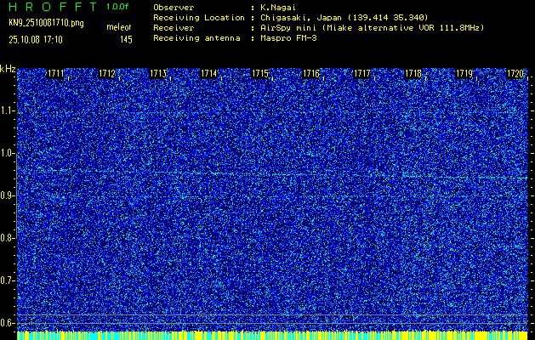Click the kHz unit label
535x340 pixels.
tap(8, 69)
